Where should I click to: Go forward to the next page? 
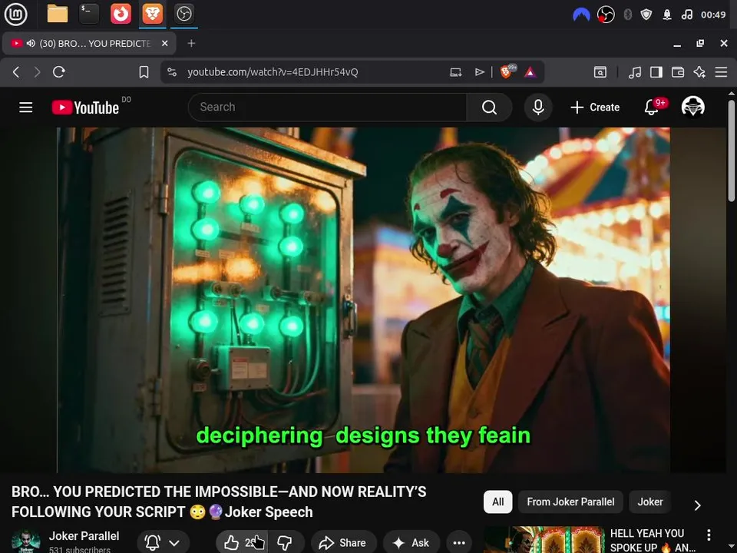pyautogui.click(x=37, y=72)
